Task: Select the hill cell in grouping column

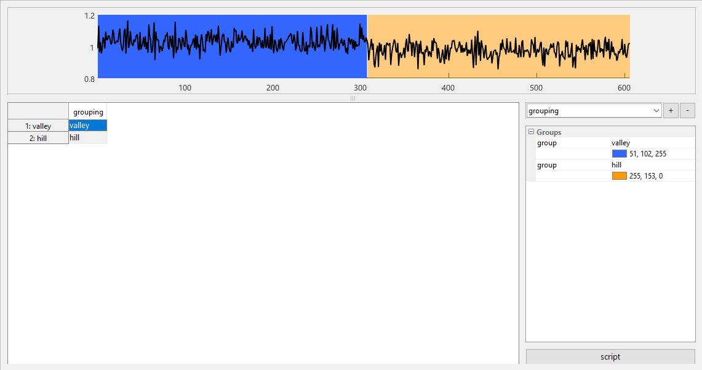Action: point(88,138)
